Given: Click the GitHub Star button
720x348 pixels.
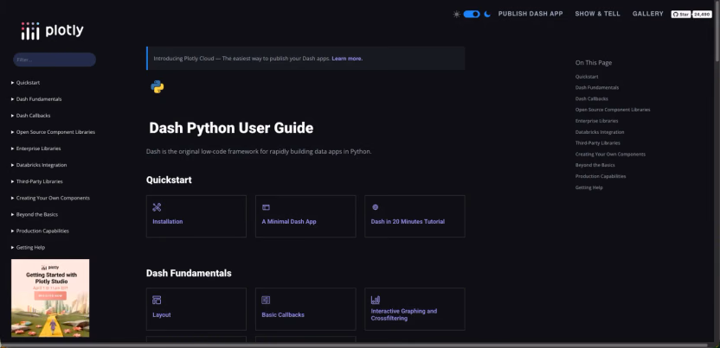Looking at the screenshot, I should (681, 14).
